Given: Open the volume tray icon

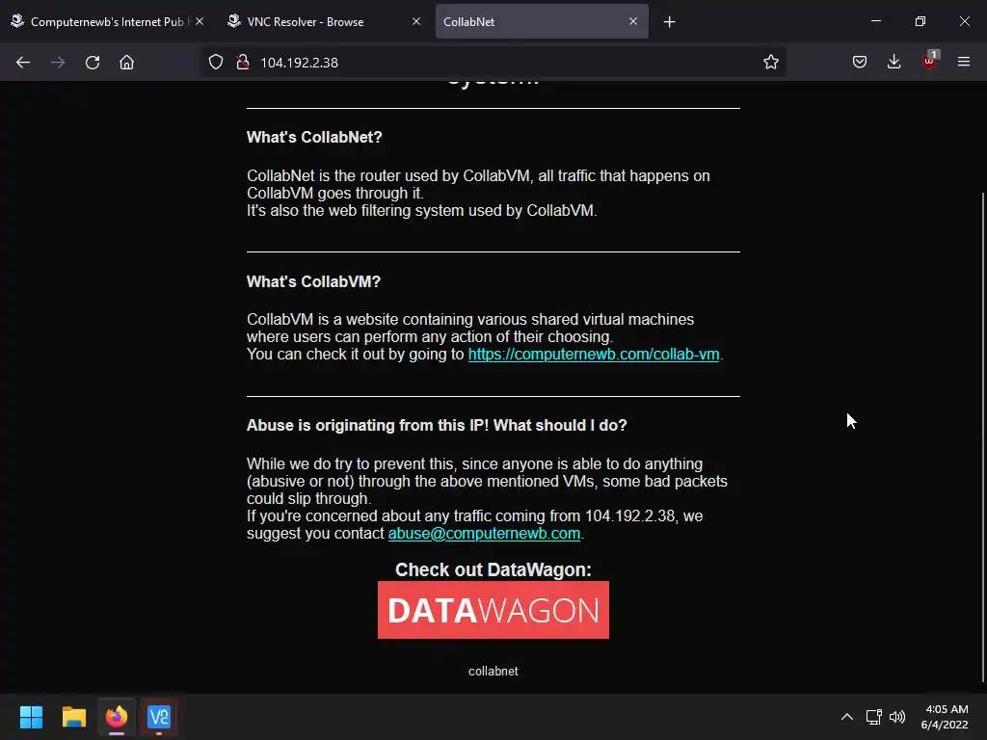Looking at the screenshot, I should 897,717.
